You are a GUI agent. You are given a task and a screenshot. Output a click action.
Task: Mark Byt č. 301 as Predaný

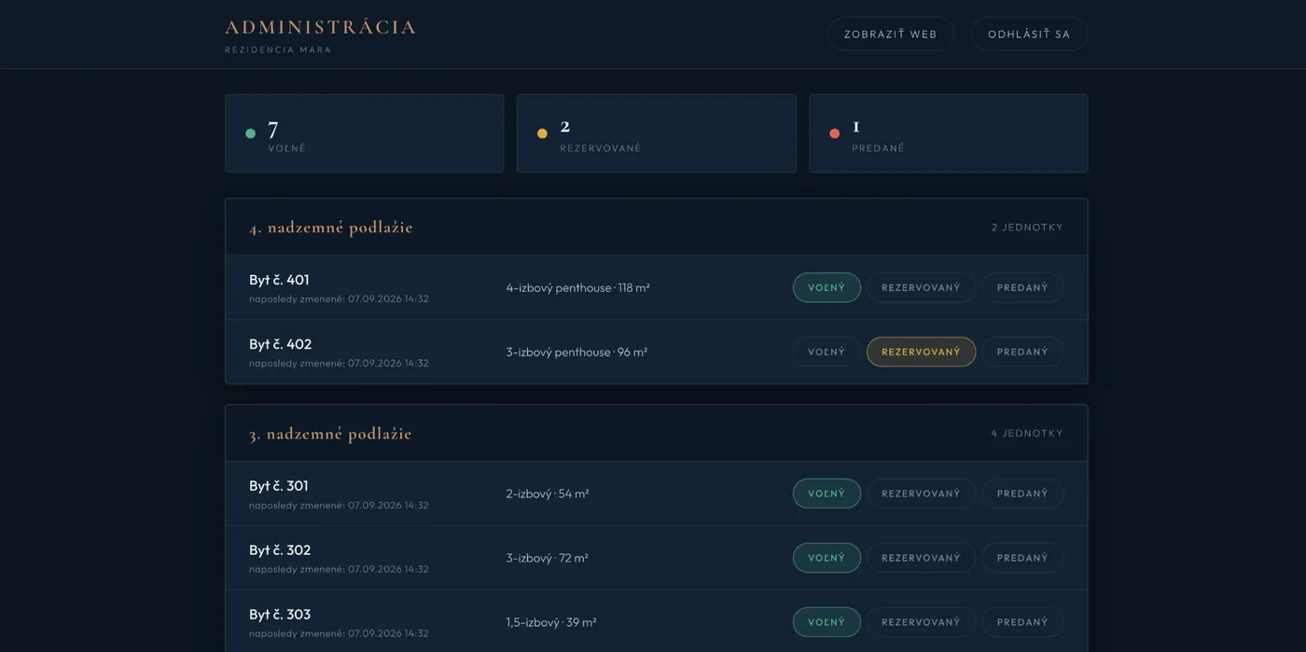click(1022, 493)
